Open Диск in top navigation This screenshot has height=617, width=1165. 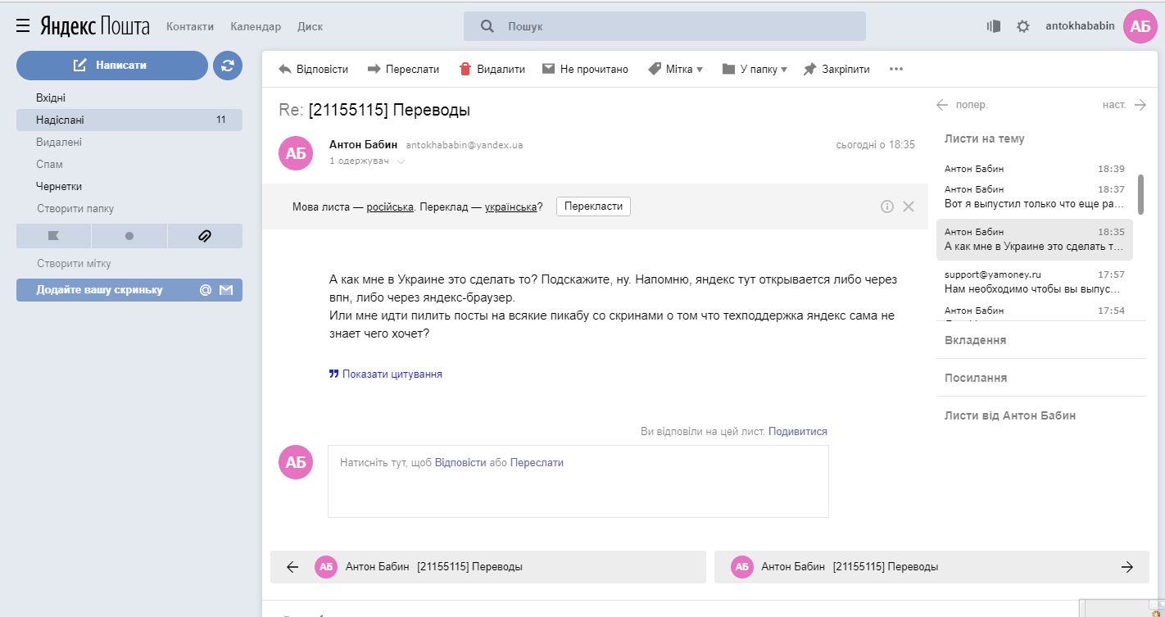coord(310,26)
